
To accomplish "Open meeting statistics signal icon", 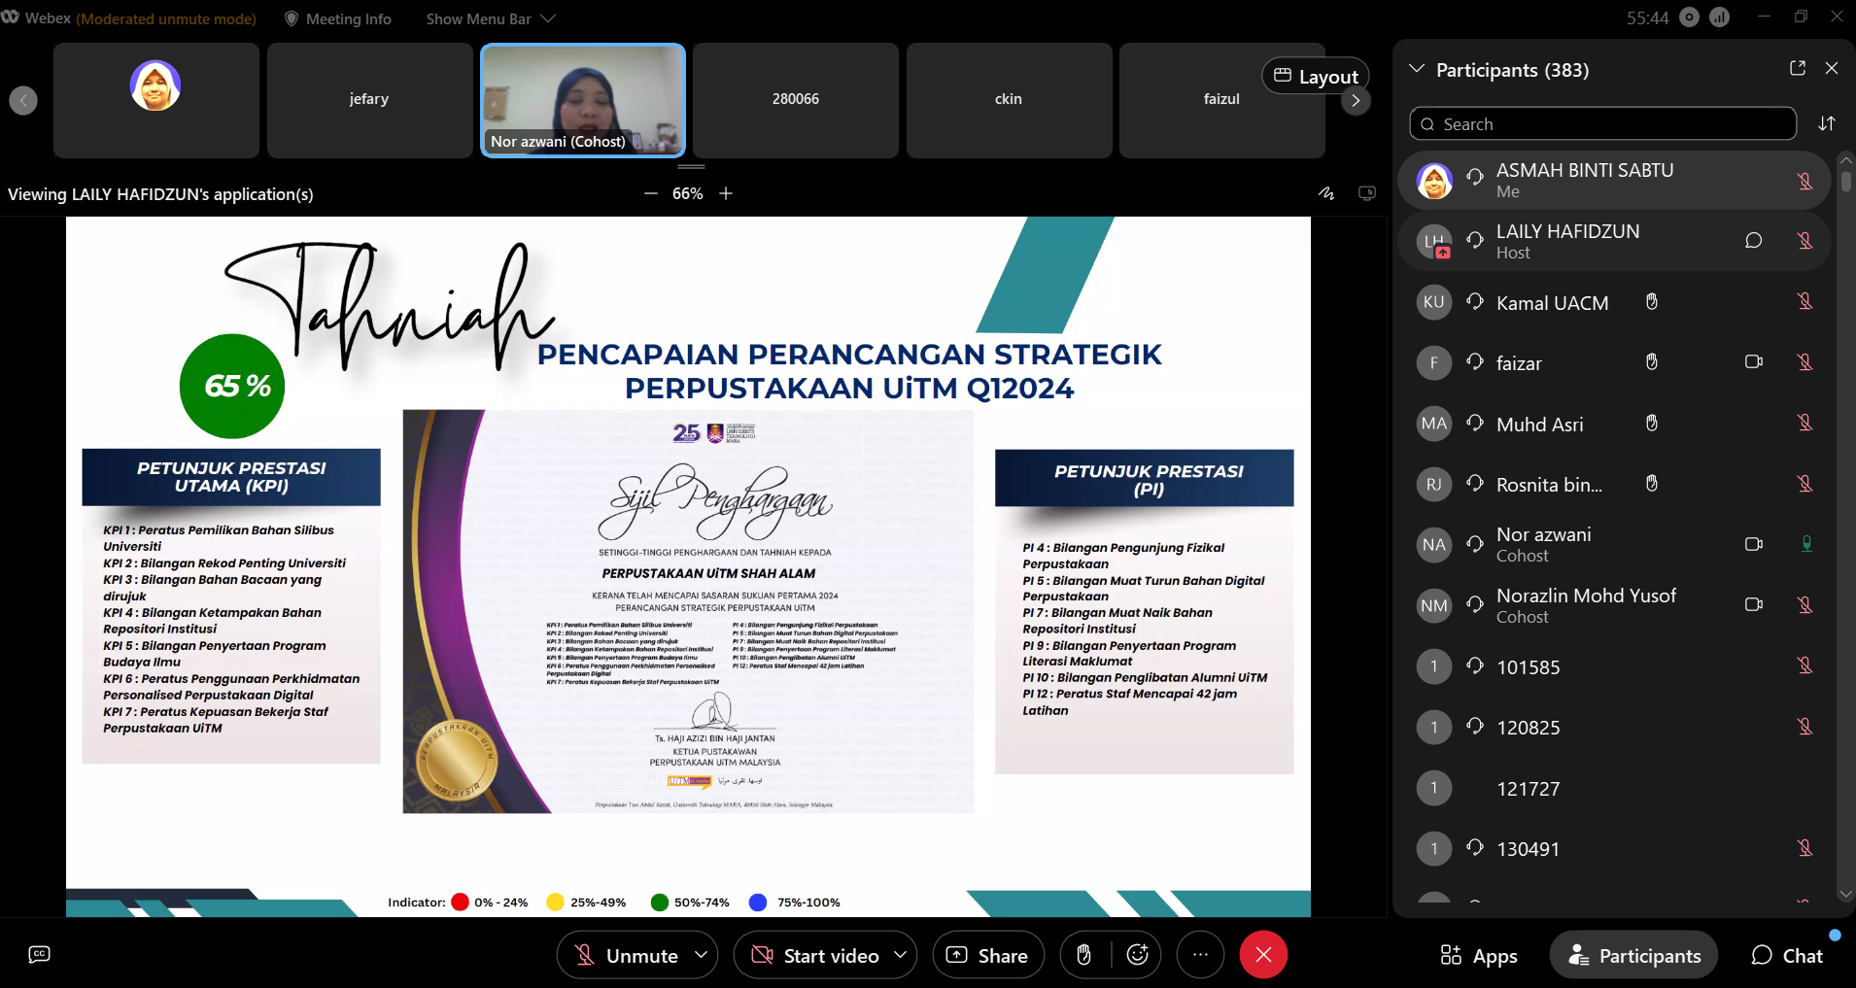I will click(1719, 17).
